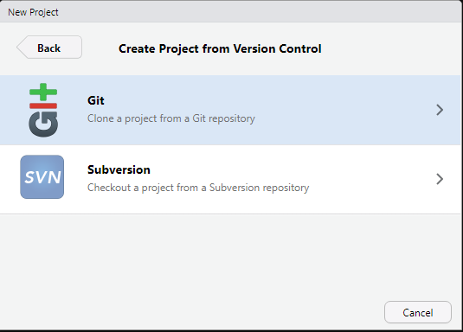Cancel the New Project dialog
This screenshot has height=332, width=463.
click(x=418, y=312)
